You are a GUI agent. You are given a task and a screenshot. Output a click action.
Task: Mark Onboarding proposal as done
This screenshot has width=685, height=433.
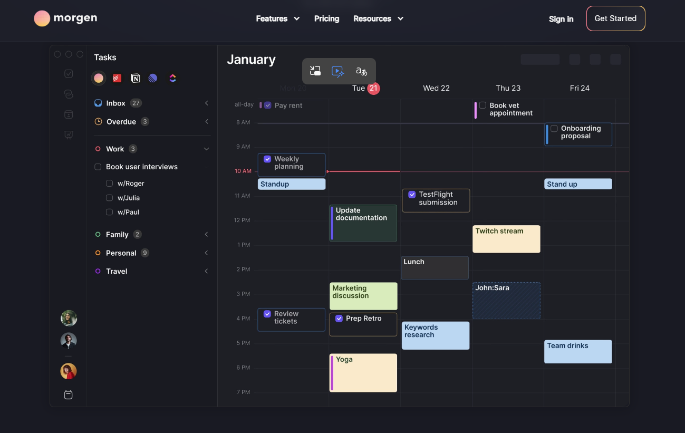(x=554, y=128)
